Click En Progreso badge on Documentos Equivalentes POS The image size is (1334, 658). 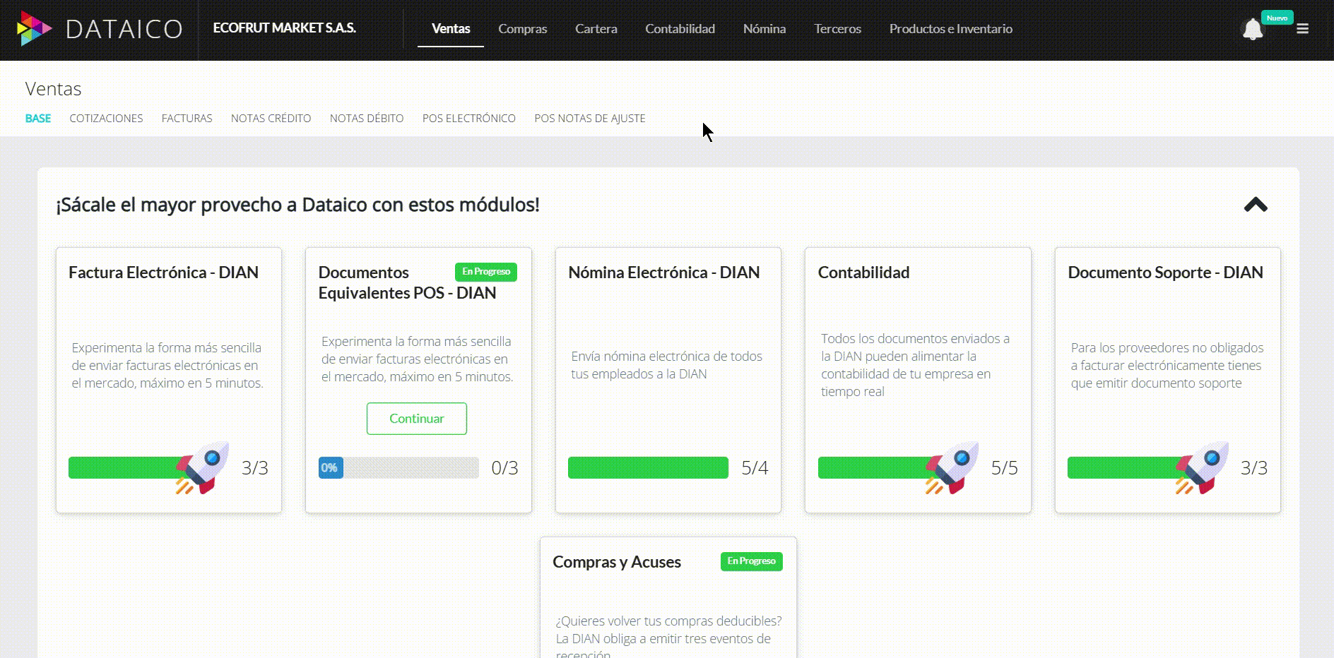pyautogui.click(x=485, y=272)
